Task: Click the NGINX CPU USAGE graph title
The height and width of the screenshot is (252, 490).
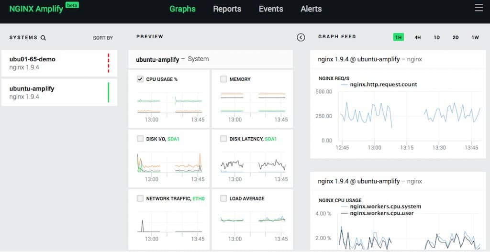Action: pyautogui.click(x=340, y=200)
